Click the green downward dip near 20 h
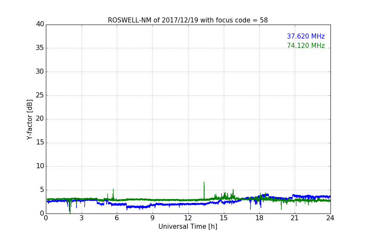The width and height of the screenshot is (367, 244). pyautogui.click(x=281, y=205)
